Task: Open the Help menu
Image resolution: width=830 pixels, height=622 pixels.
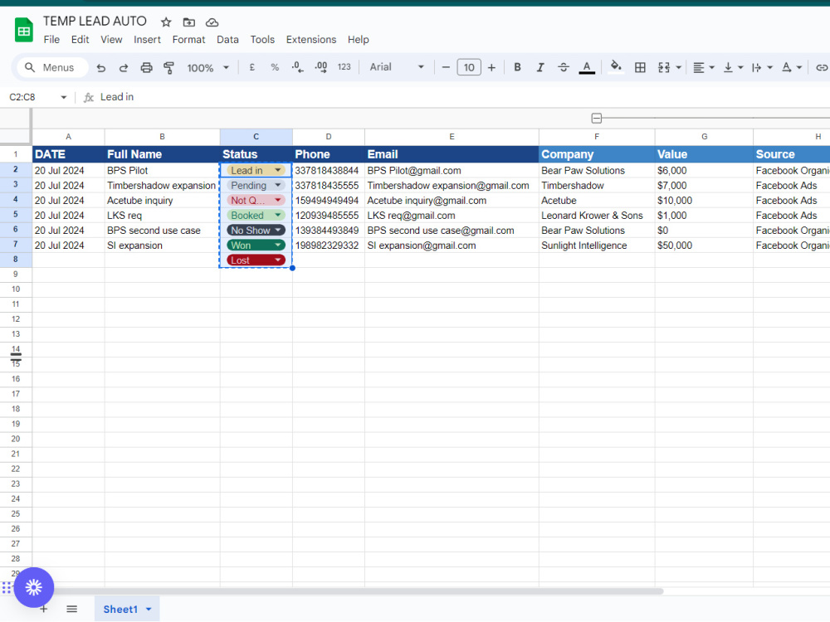Action: click(x=359, y=40)
